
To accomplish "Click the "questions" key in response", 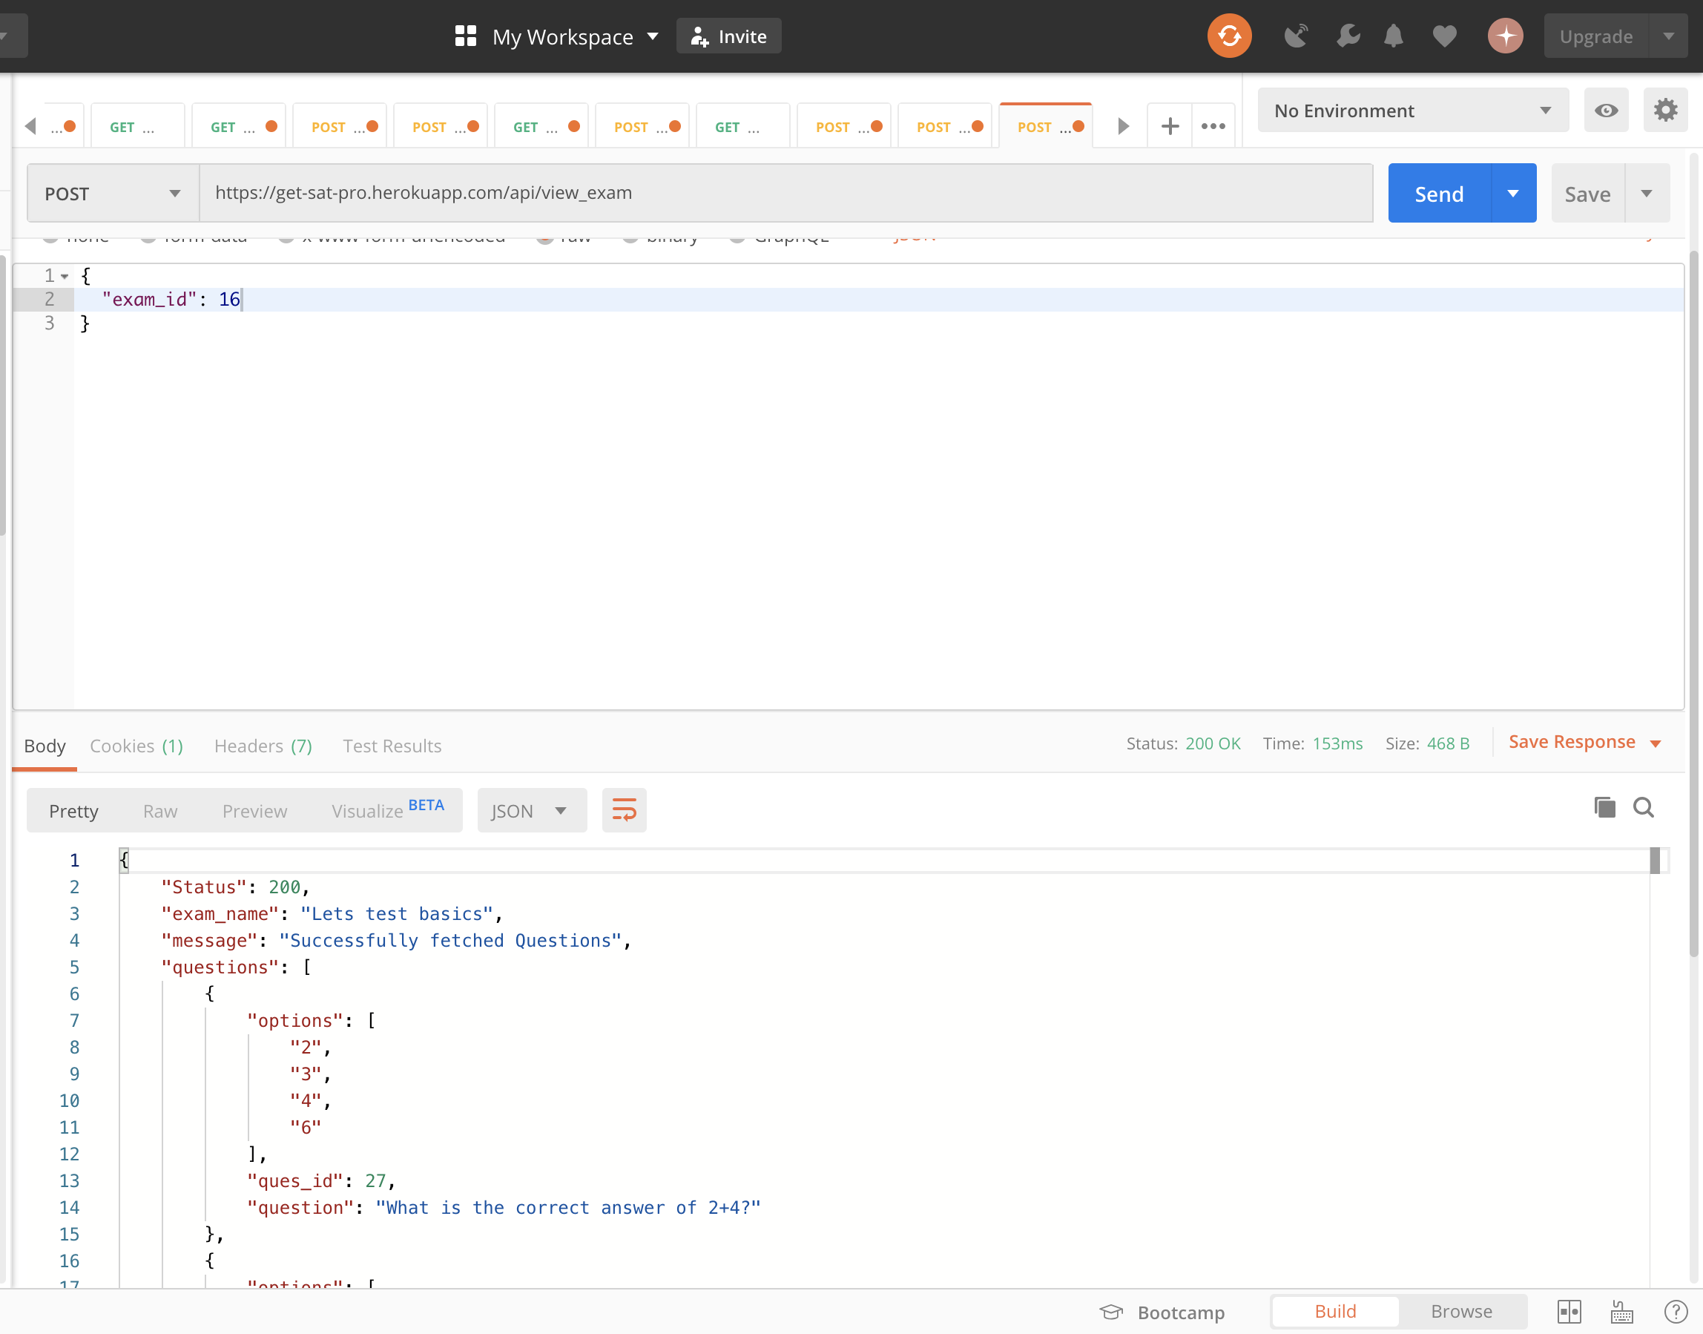I will tap(220, 966).
